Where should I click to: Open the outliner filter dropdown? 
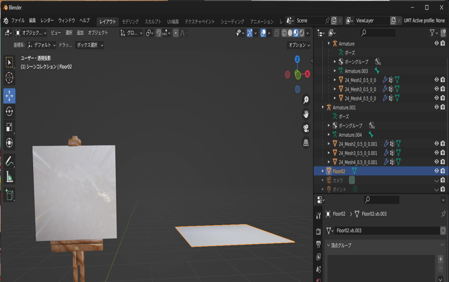tap(434, 33)
